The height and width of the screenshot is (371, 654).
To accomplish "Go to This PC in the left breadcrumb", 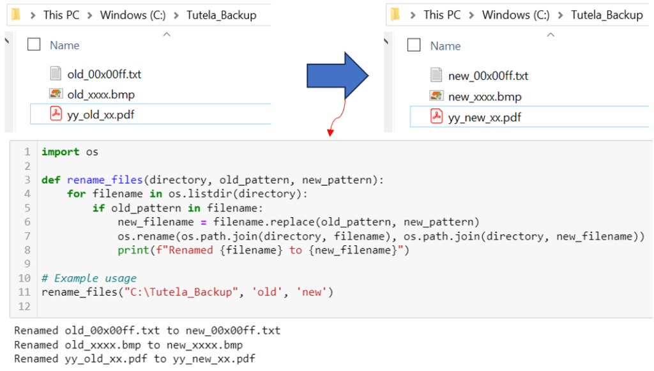I will pos(61,15).
